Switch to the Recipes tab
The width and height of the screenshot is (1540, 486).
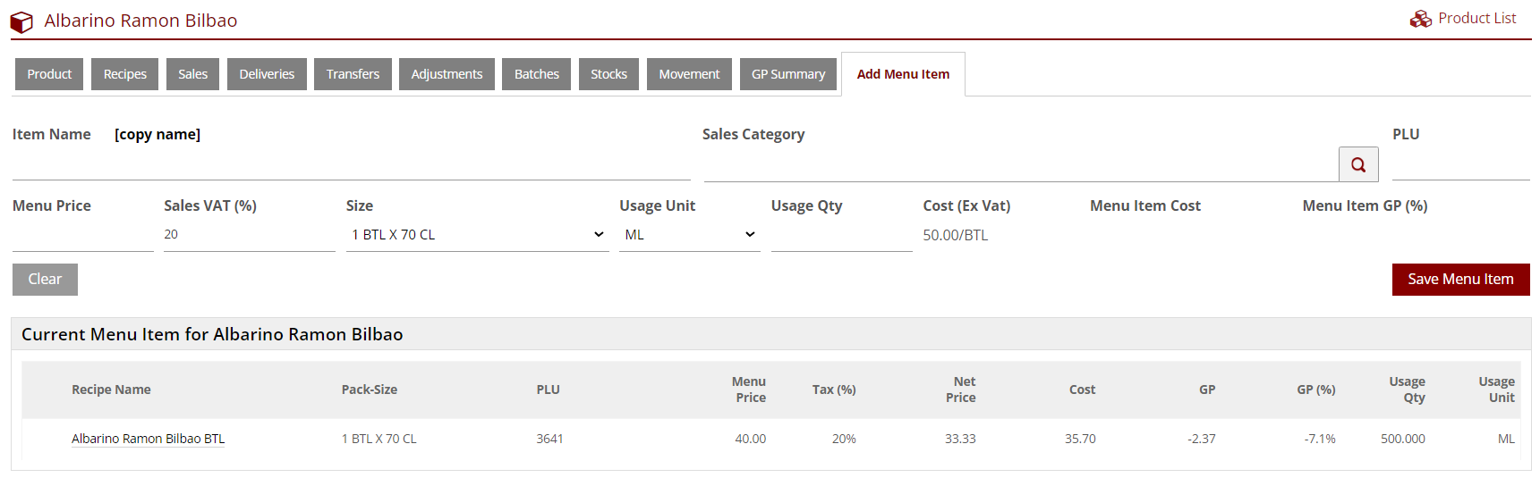pos(124,74)
